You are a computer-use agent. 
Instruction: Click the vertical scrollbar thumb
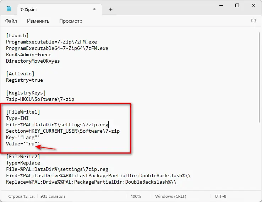coord(259,77)
